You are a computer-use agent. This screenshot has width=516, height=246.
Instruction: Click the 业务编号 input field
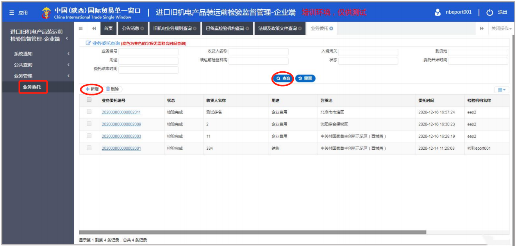pyautogui.click(x=148, y=52)
